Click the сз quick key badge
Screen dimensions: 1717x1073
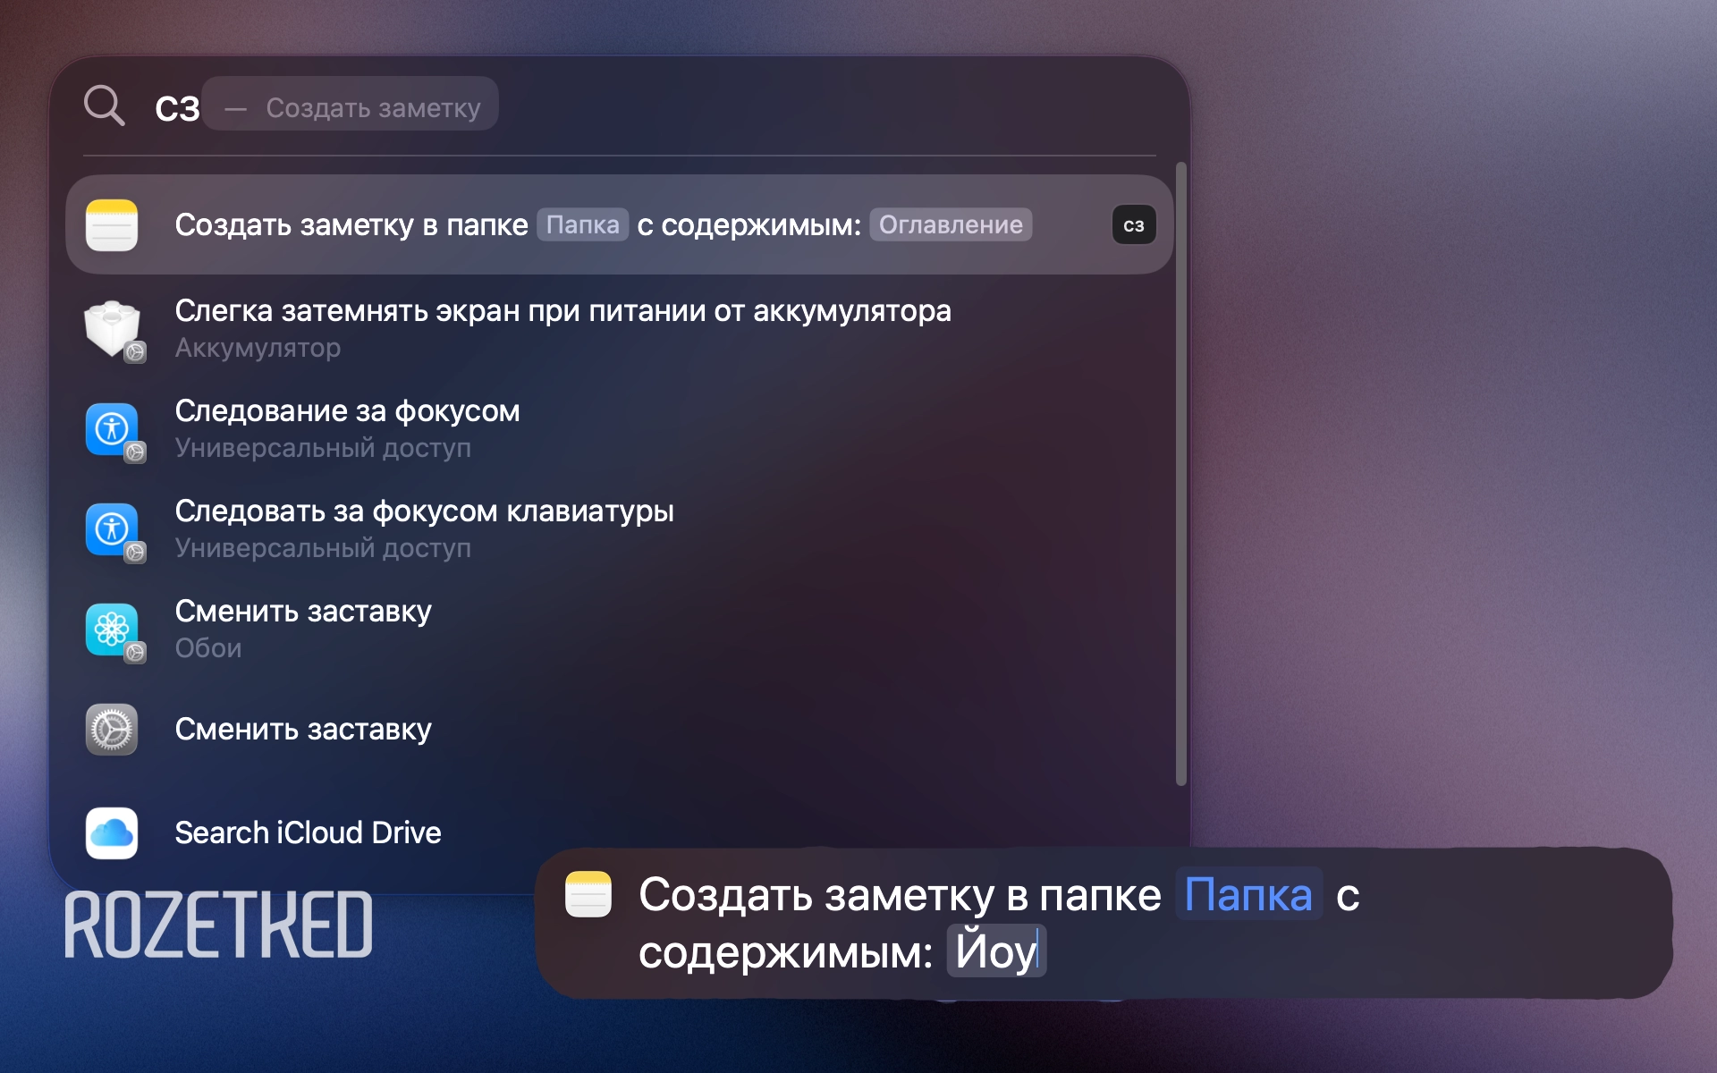[x=1134, y=225]
